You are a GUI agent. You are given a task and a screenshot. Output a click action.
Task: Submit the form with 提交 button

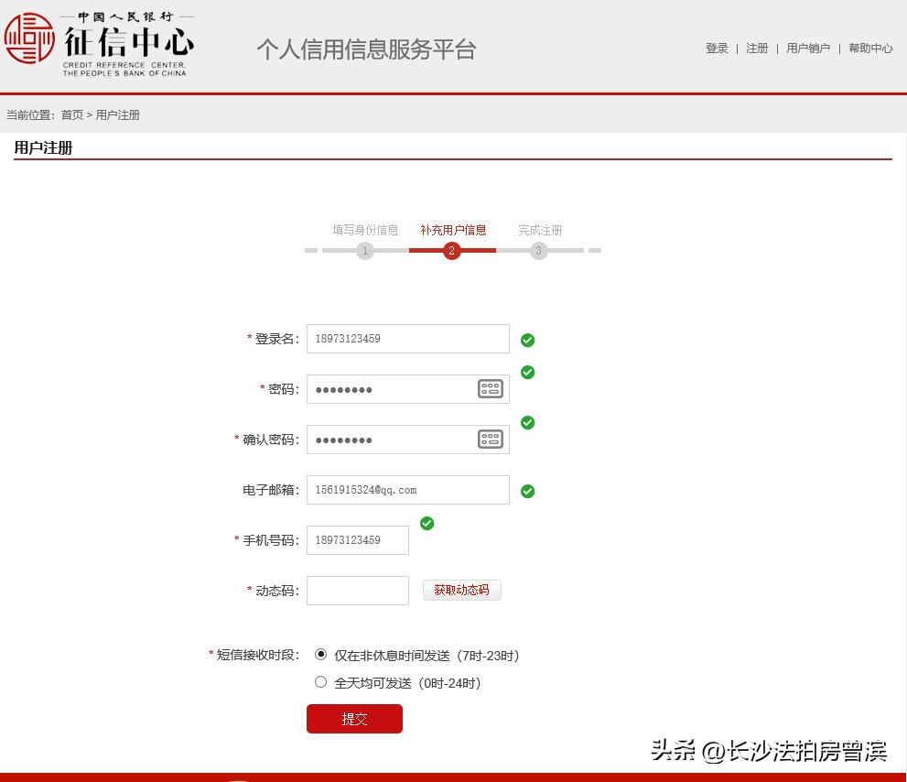(x=354, y=719)
